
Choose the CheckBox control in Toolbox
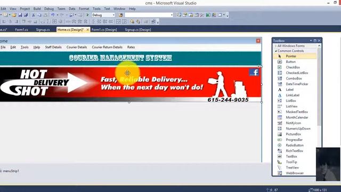click(x=295, y=67)
